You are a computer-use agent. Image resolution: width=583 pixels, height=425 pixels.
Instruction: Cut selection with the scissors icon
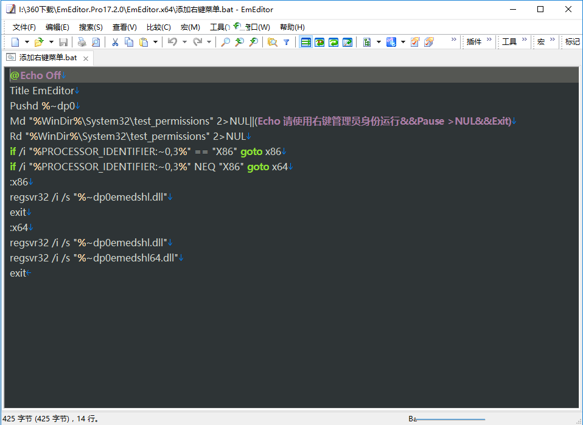tap(114, 42)
